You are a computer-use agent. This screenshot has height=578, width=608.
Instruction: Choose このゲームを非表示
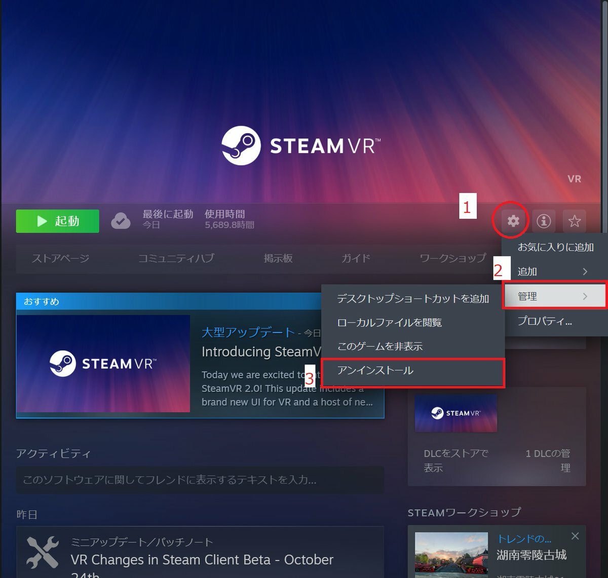(413, 346)
